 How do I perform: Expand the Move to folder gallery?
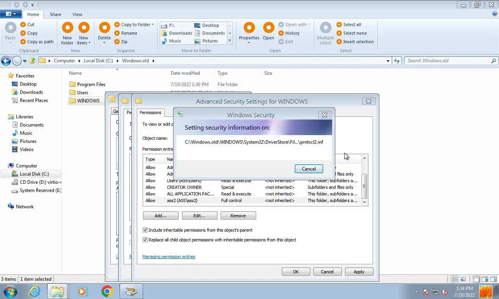(230, 41)
